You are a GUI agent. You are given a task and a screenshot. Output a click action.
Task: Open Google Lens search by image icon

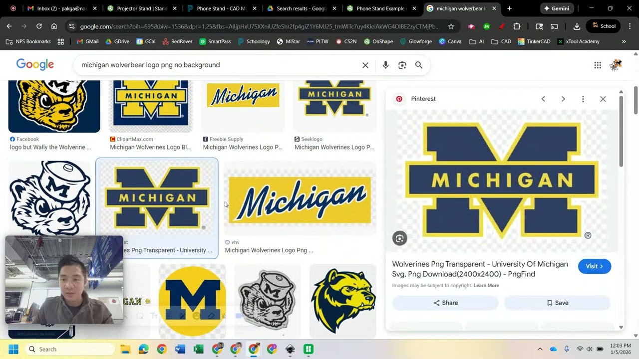(x=402, y=65)
